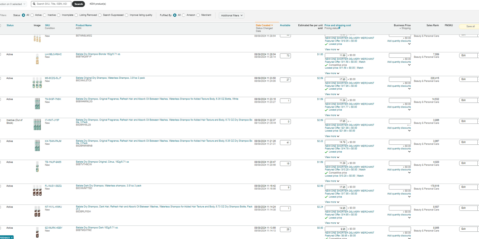Open the thumbnail for inactive SKU I7-HNIT-JY5F
The image size is (479, 239).
[37, 124]
